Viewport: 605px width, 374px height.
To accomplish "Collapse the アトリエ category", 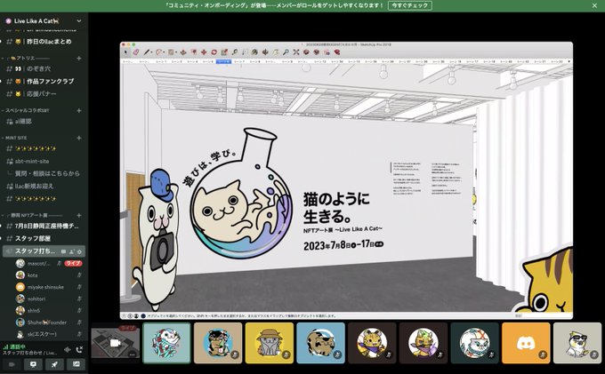I will click(x=27, y=58).
